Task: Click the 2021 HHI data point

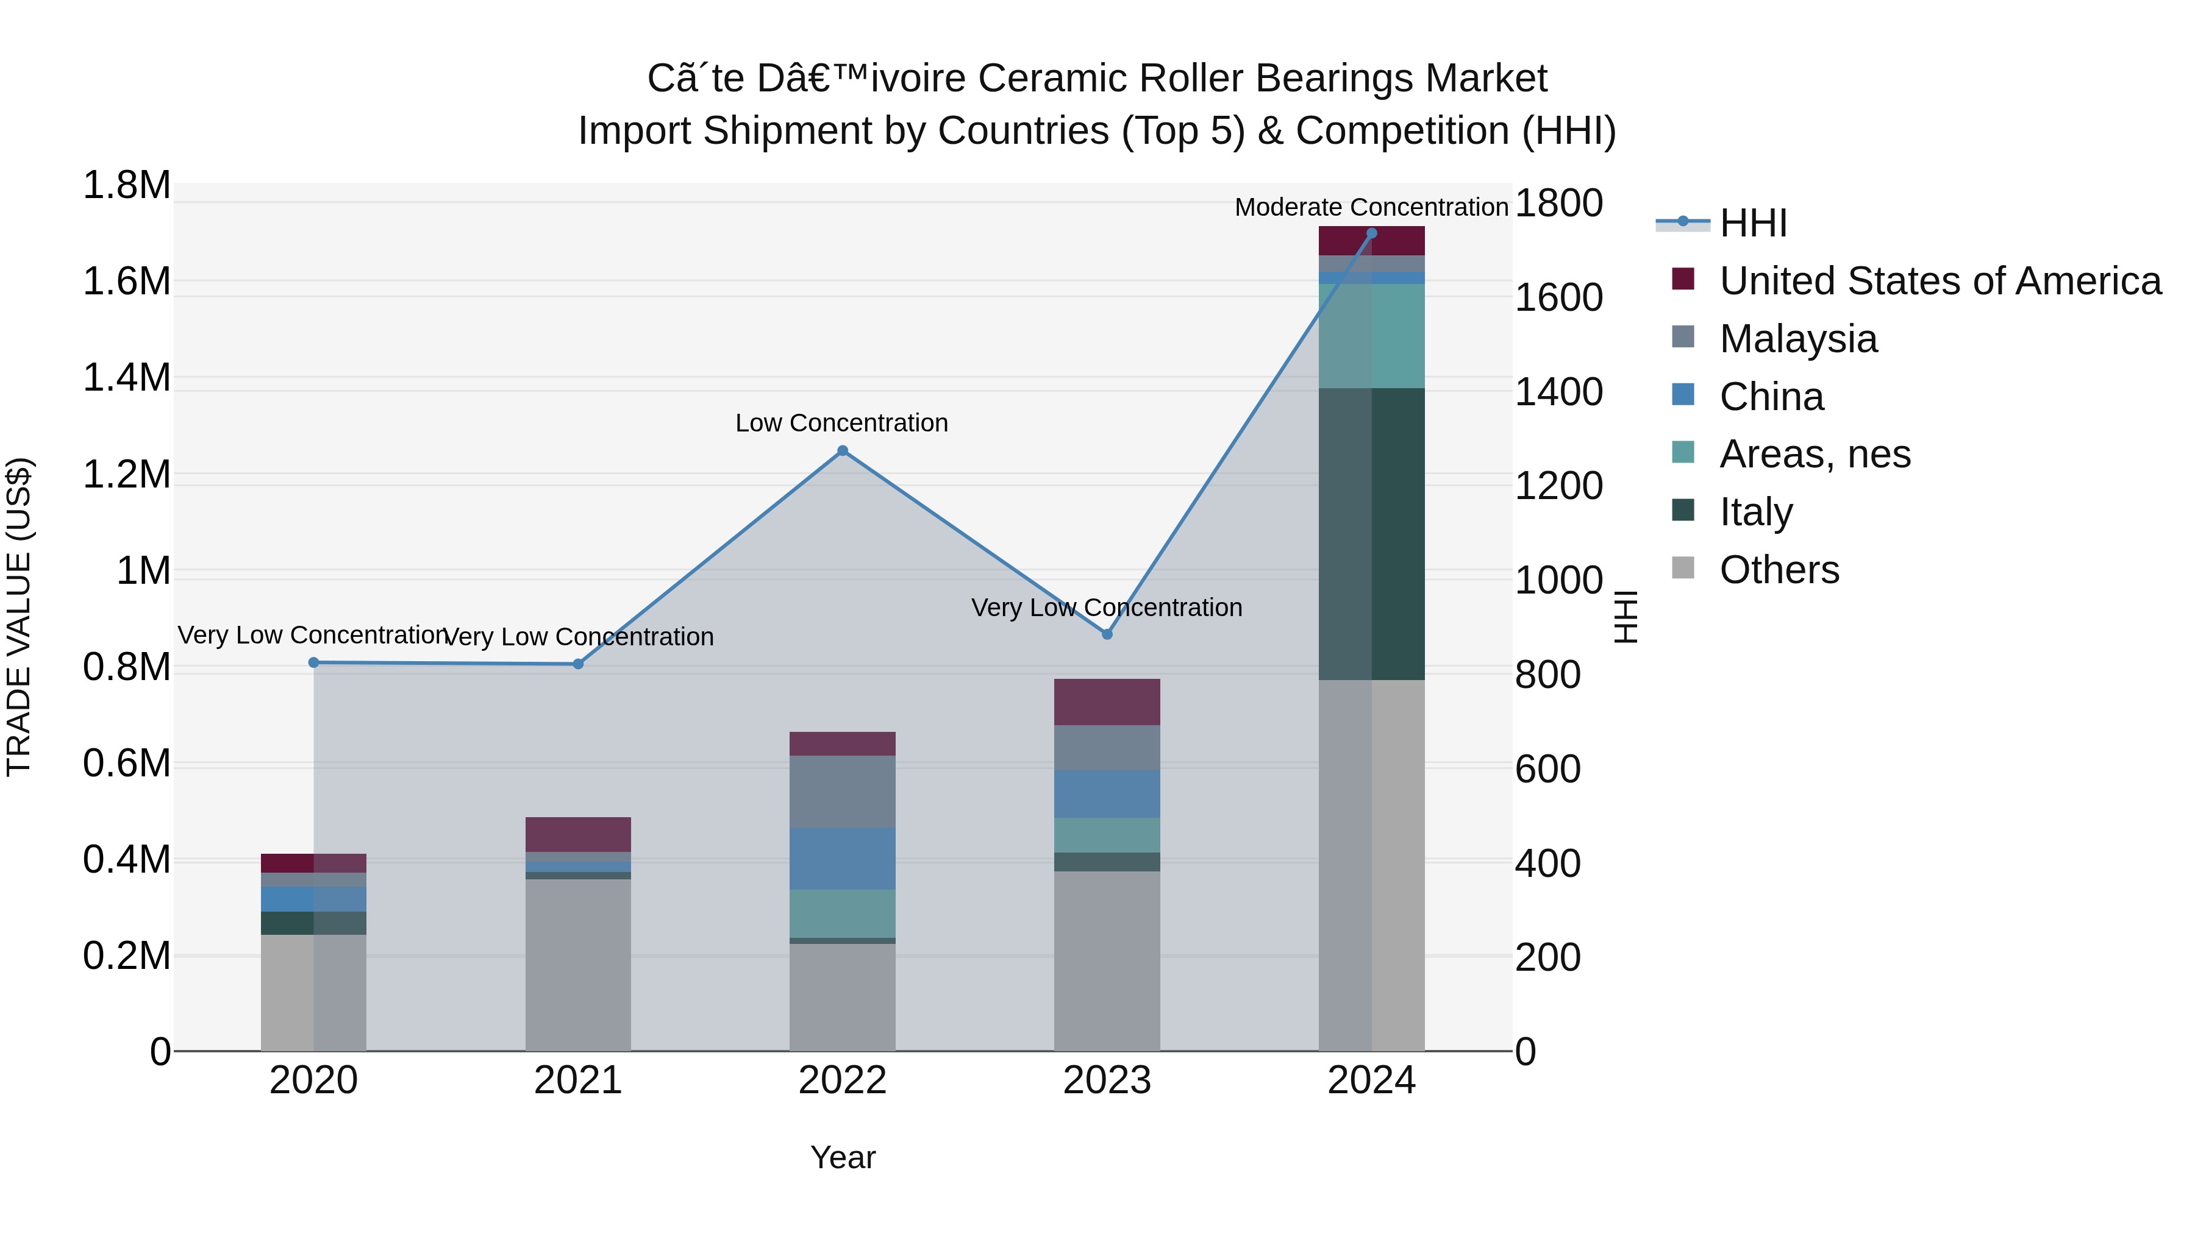Action: click(579, 664)
